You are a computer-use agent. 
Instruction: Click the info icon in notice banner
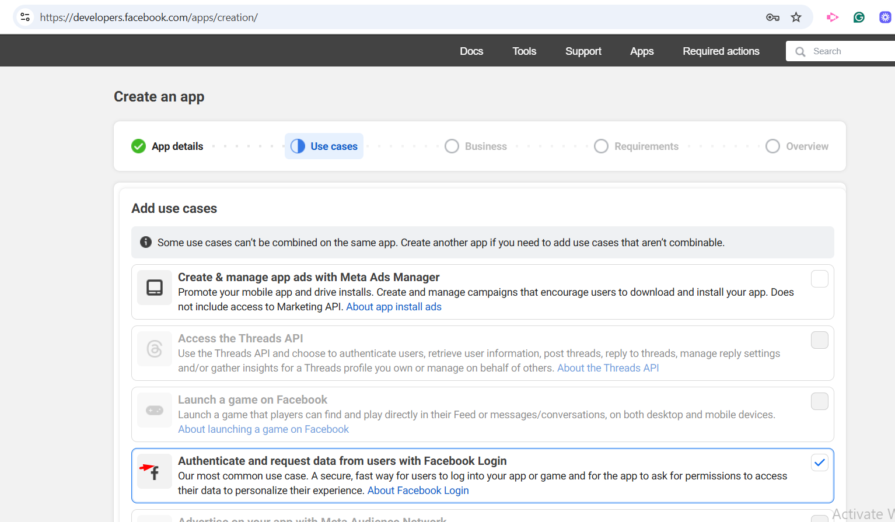(x=146, y=242)
